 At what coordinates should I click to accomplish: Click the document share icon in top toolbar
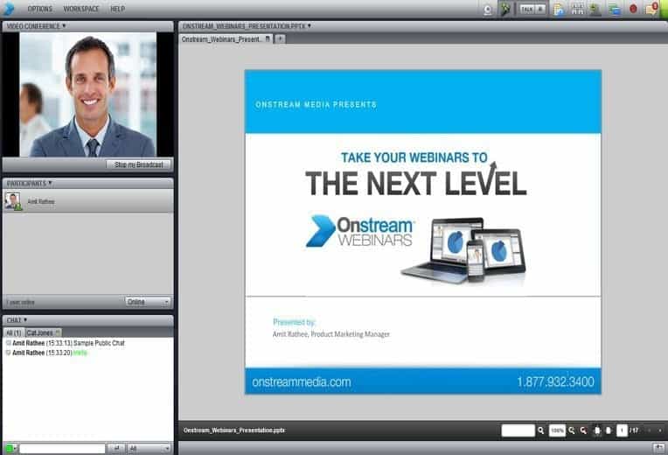click(x=559, y=10)
